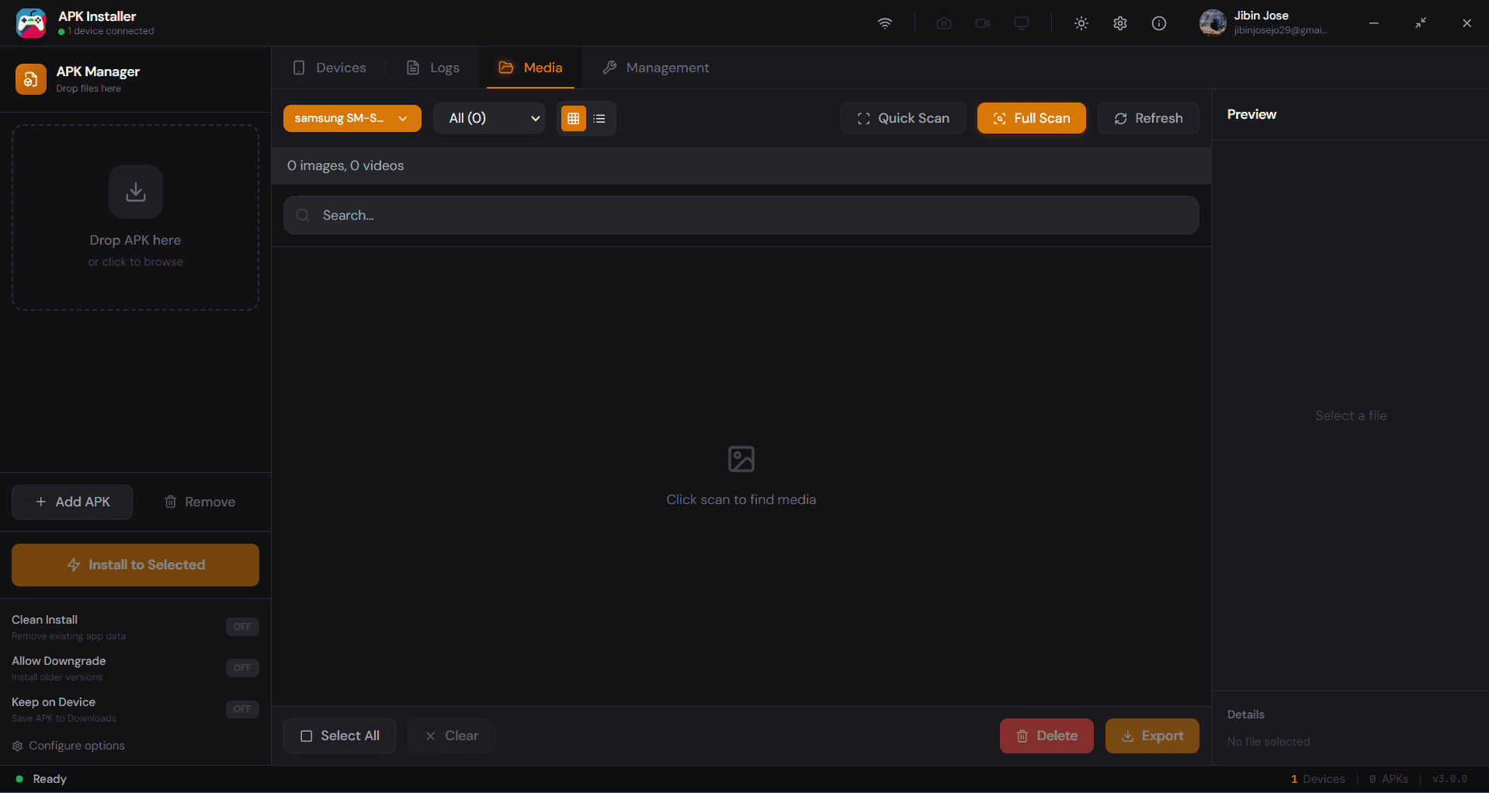This screenshot has width=1489, height=793.
Task: Take a screenshot using the camera icon
Action: 943,23
